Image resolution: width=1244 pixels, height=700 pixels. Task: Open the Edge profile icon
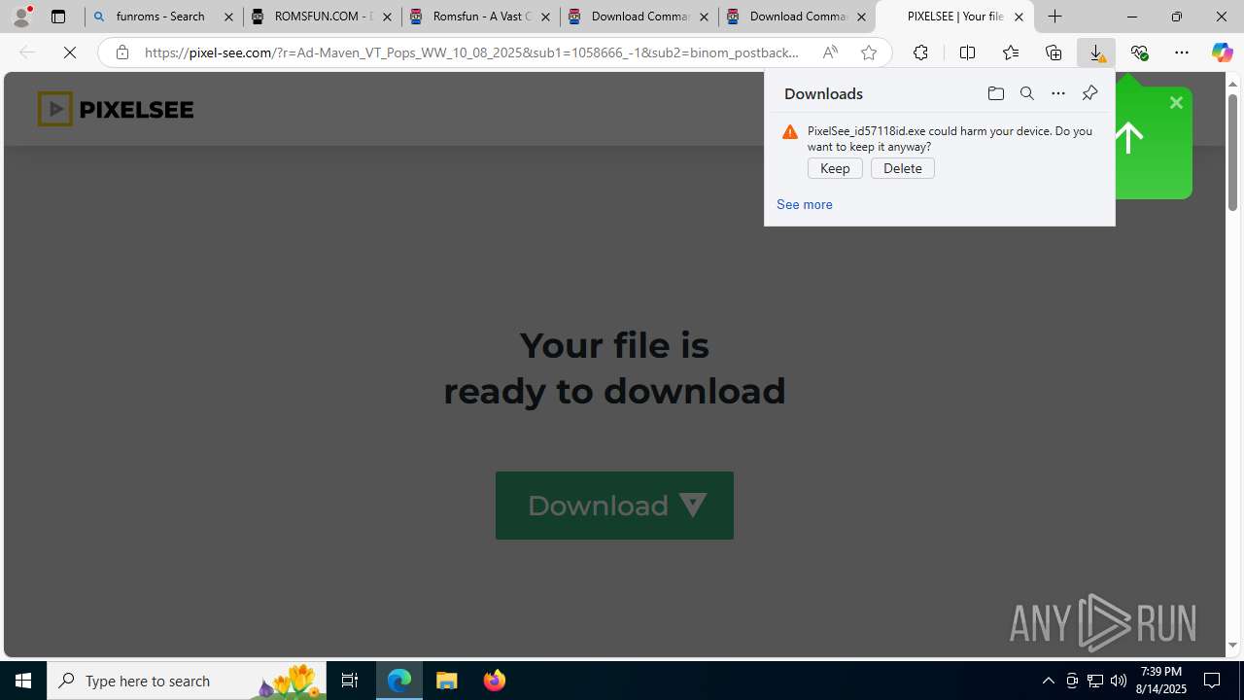click(x=20, y=17)
